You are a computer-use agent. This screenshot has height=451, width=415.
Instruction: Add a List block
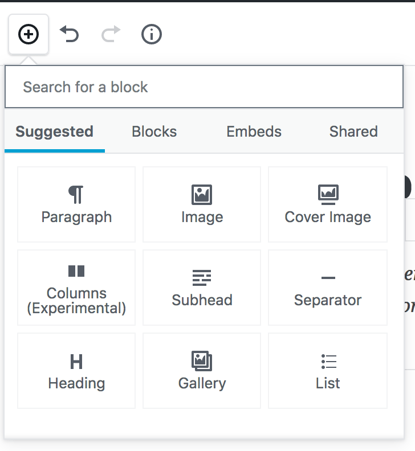pos(328,371)
